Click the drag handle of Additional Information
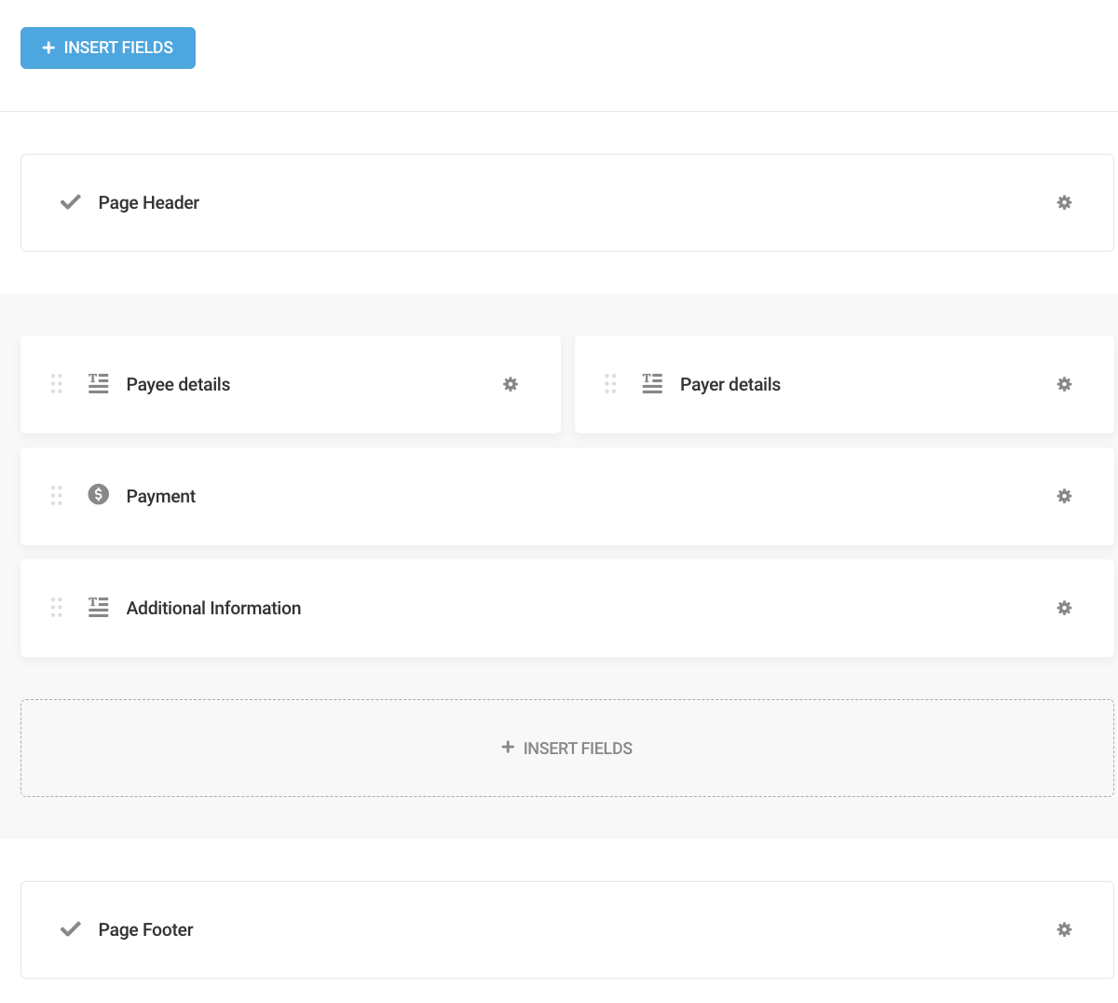The width and height of the screenshot is (1118, 1003). point(56,607)
